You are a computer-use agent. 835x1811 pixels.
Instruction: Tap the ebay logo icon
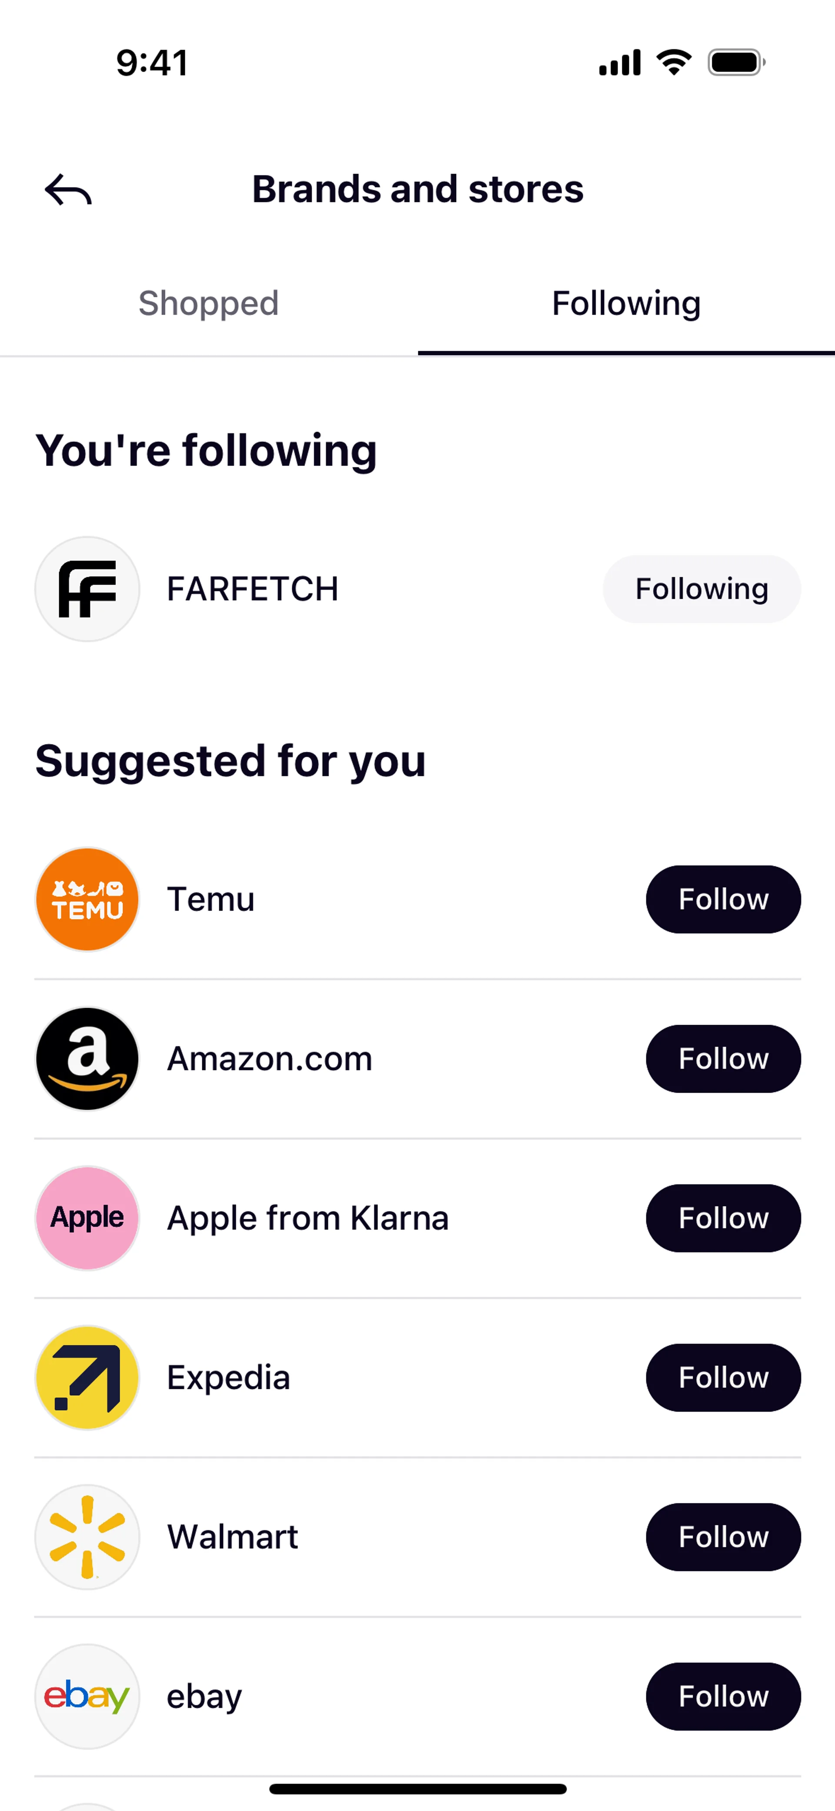pyautogui.click(x=87, y=1697)
